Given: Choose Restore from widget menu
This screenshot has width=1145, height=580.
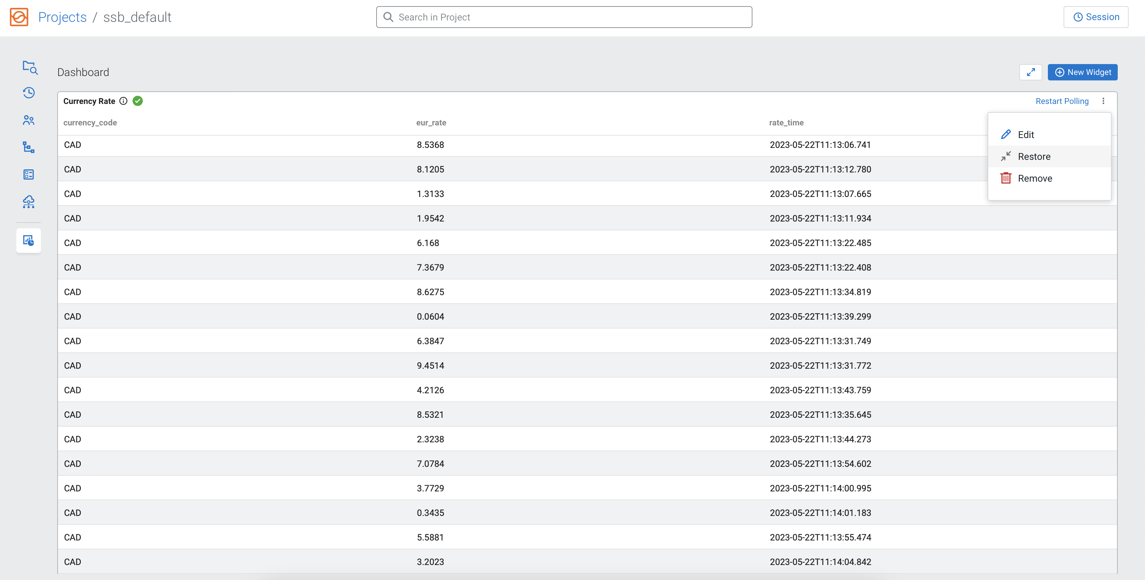Looking at the screenshot, I should point(1034,156).
